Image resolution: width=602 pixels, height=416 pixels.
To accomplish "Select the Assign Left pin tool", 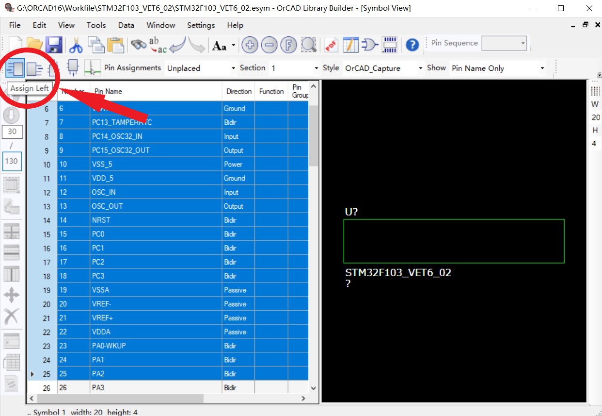I will [x=15, y=68].
